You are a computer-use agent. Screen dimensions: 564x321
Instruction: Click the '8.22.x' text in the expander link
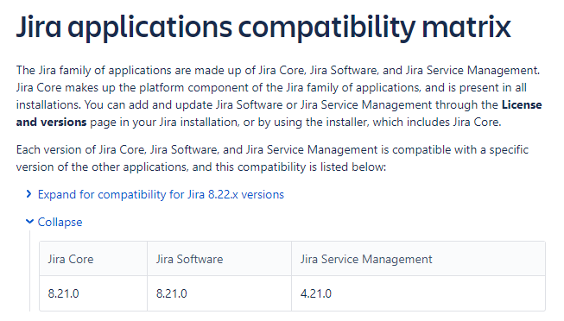[223, 194]
